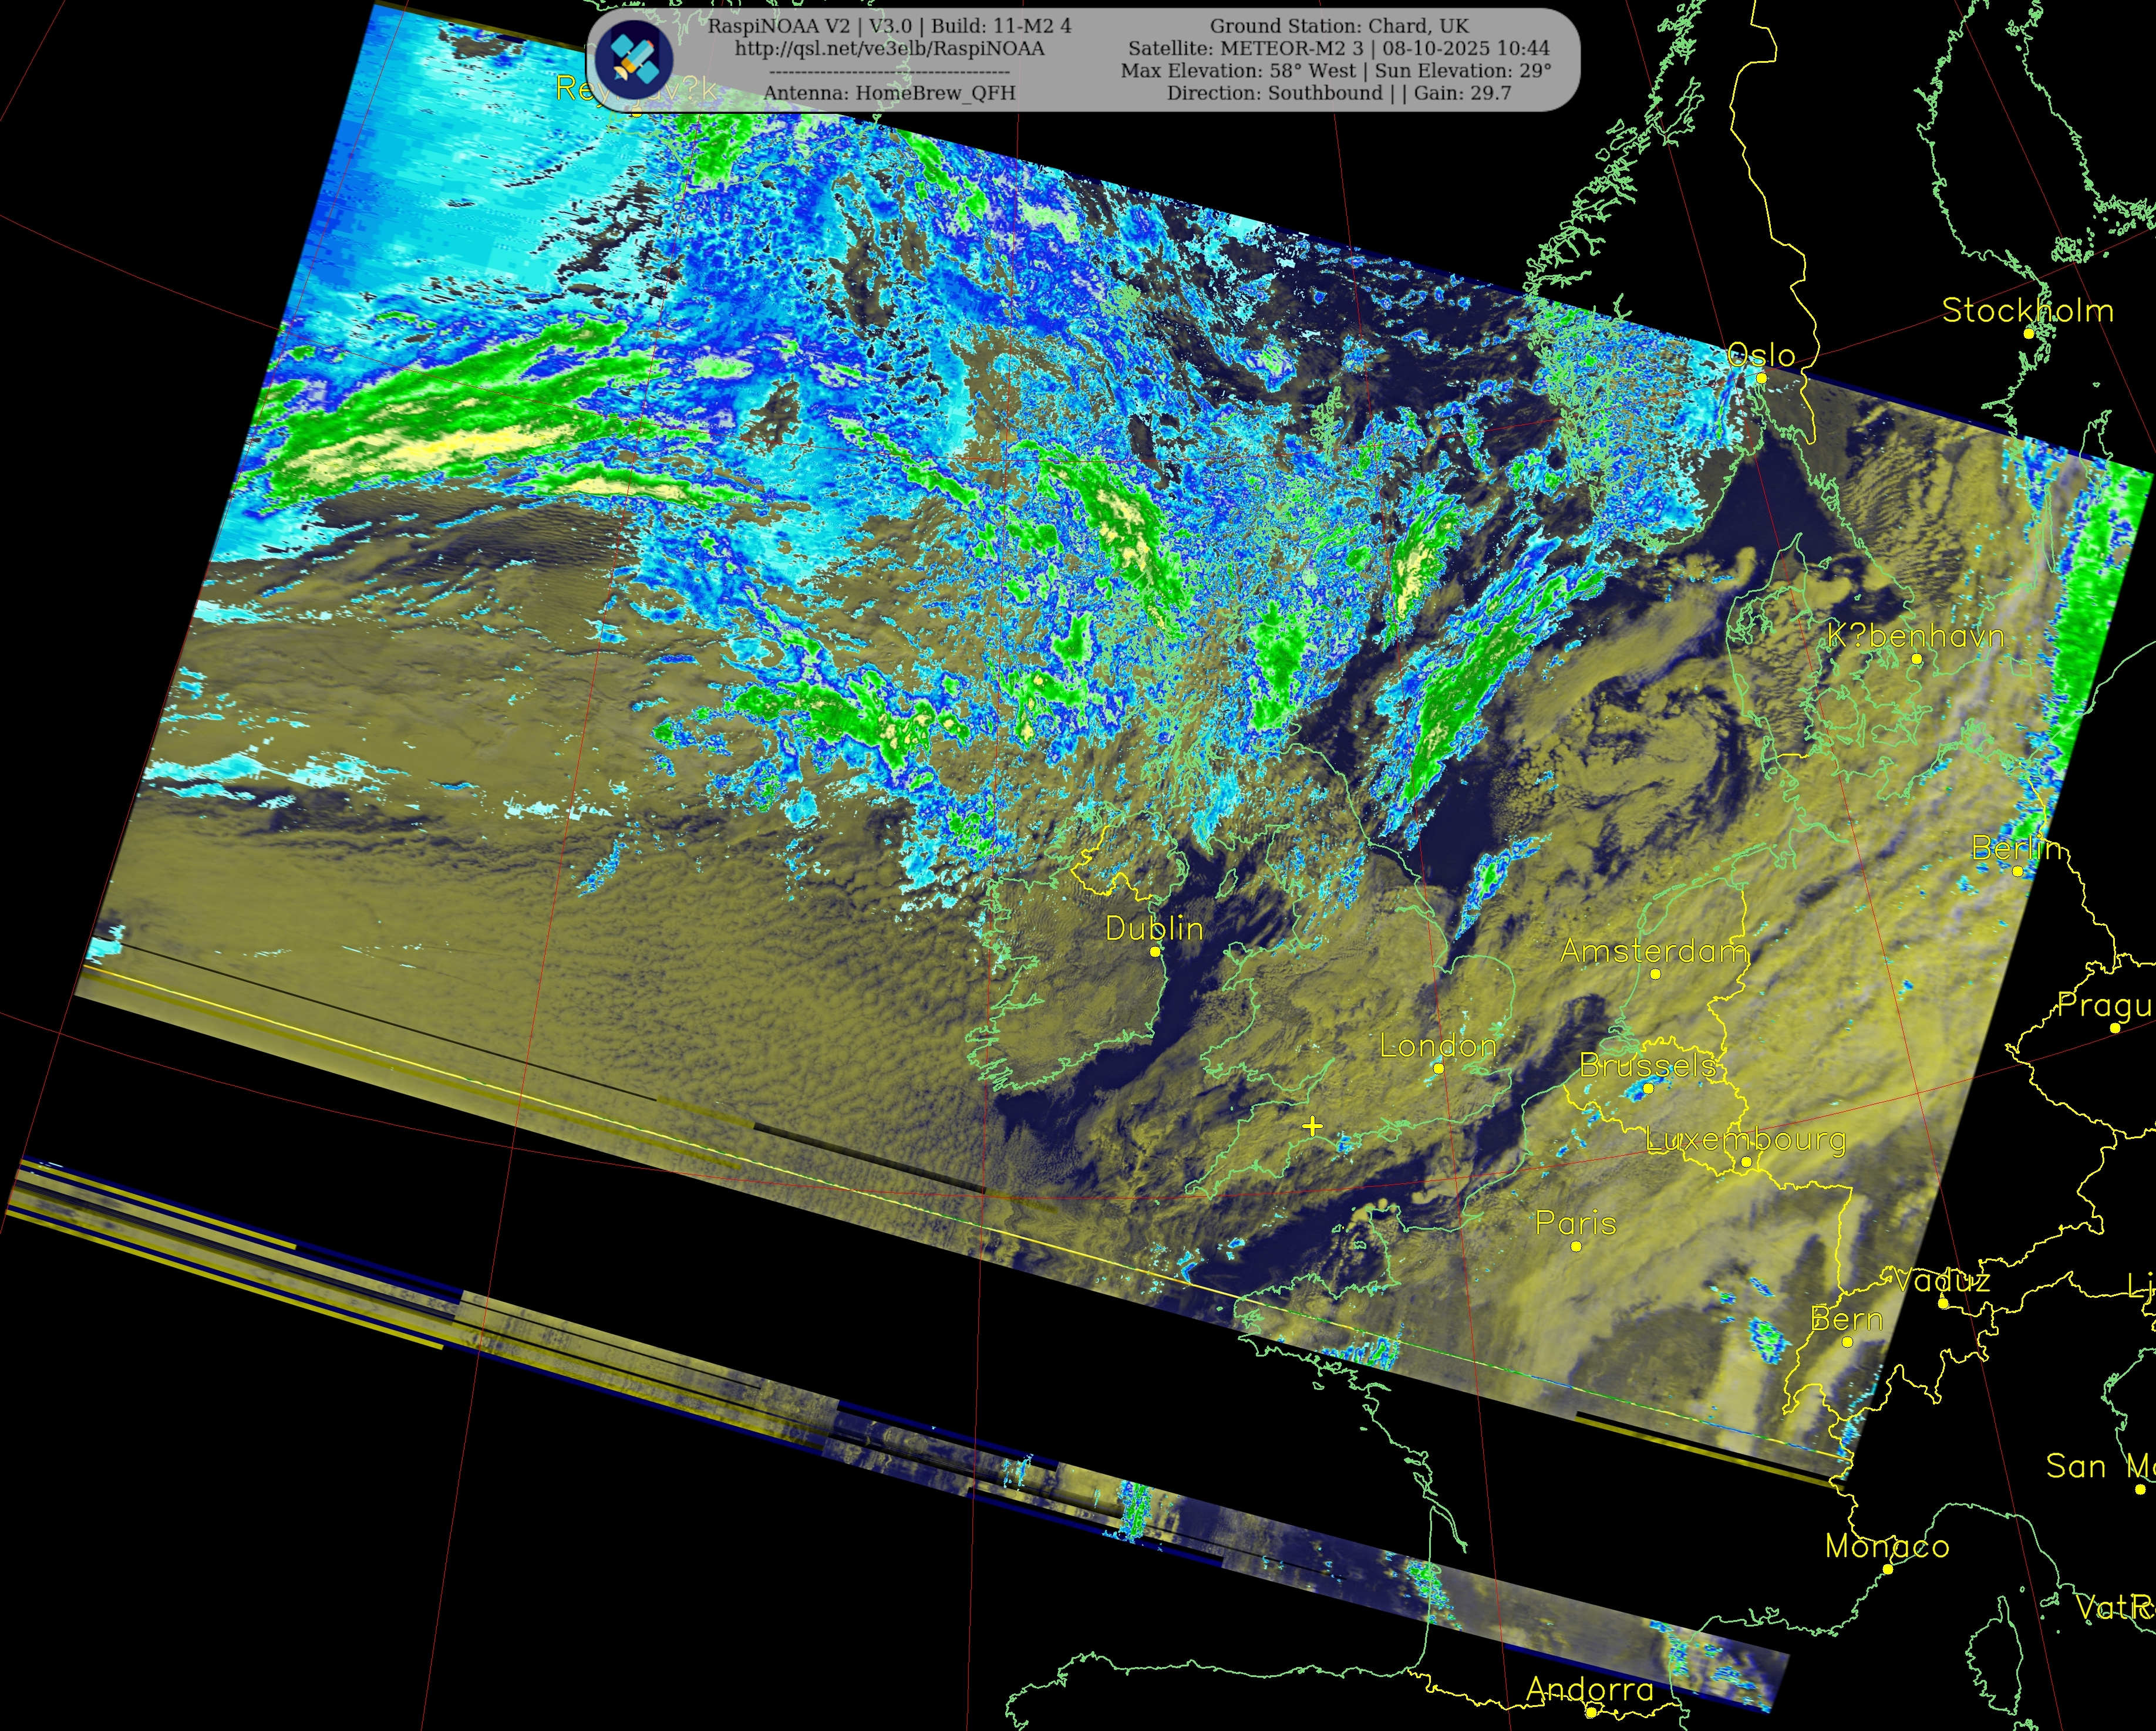This screenshot has height=1731, width=2156.
Task: Click the Bern city marker dot
Action: pyautogui.click(x=1847, y=1342)
